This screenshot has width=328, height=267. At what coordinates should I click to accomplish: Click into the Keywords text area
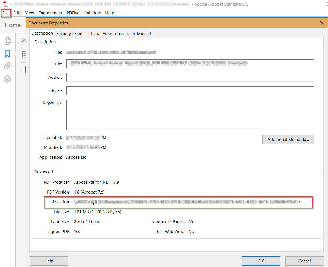[x=190, y=115]
